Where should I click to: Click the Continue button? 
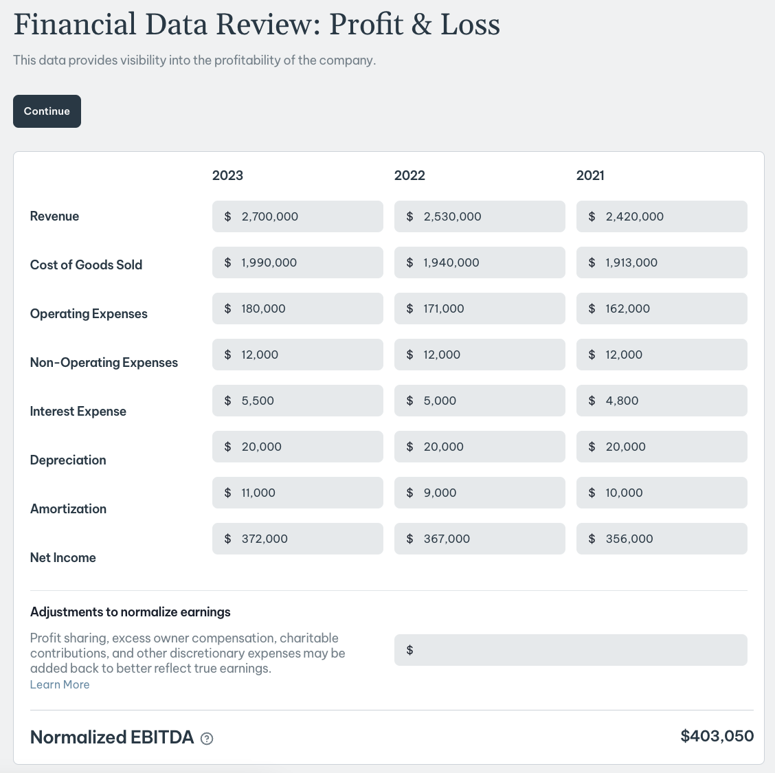pos(47,111)
